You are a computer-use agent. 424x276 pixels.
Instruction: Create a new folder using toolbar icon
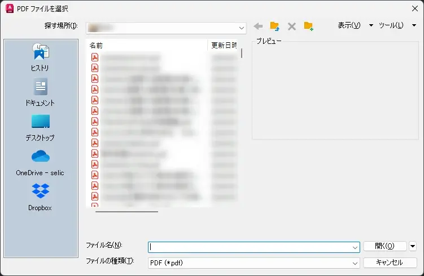[308, 26]
